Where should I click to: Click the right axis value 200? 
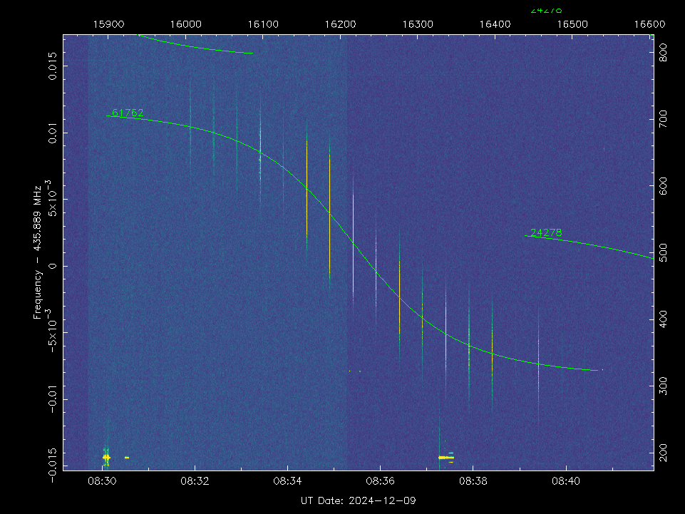[x=662, y=453]
